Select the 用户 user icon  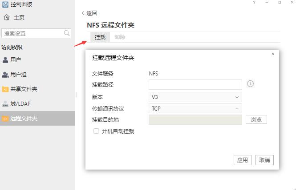5,59
